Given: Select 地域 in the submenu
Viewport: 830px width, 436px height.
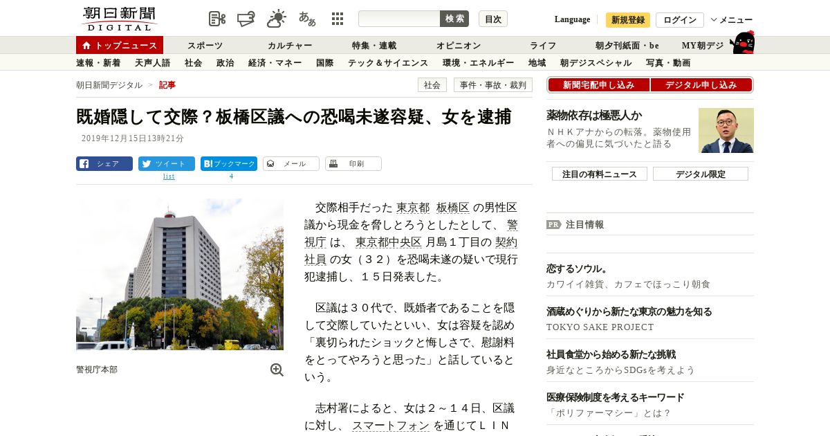Looking at the screenshot, I should (537, 63).
